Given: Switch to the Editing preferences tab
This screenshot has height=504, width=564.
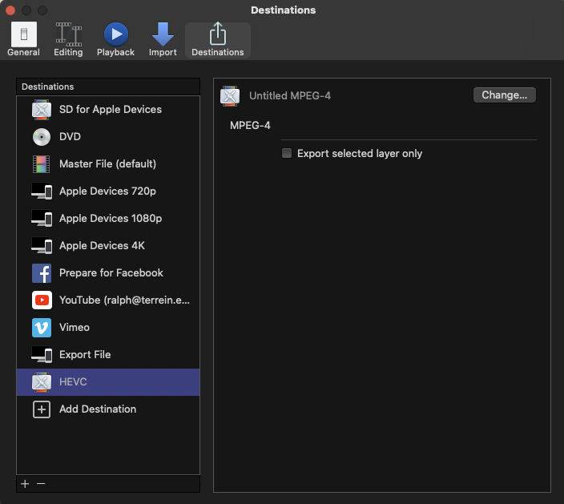Looking at the screenshot, I should [x=68, y=40].
